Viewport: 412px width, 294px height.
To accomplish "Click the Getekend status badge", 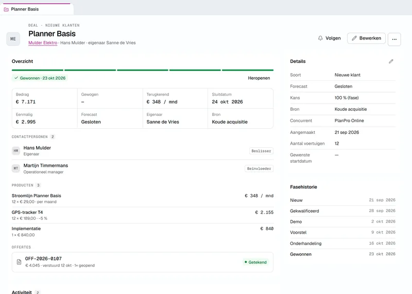I will tap(255, 262).
